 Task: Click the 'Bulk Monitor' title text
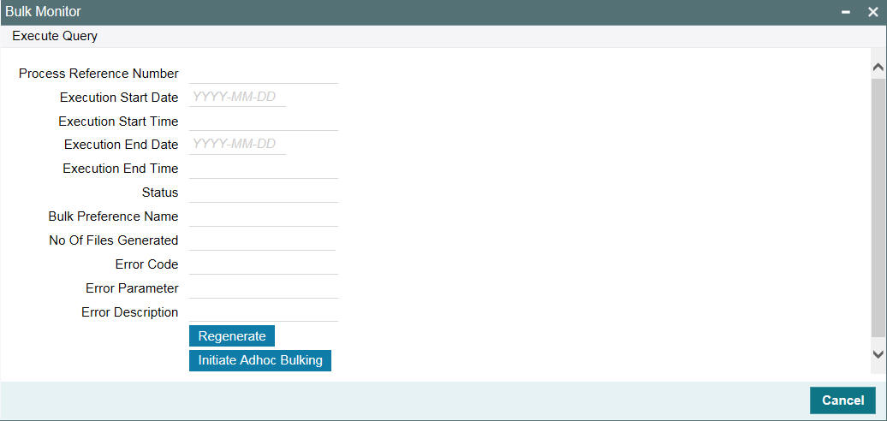click(43, 12)
